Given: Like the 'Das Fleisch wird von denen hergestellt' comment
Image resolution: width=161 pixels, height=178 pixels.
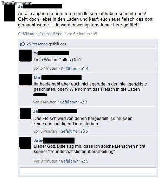Looking at the screenshot, I should [69, 131].
